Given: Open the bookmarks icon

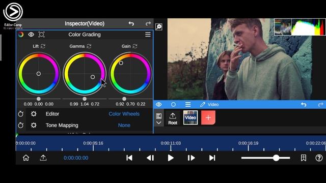Looking at the screenshot, I should (304, 158).
